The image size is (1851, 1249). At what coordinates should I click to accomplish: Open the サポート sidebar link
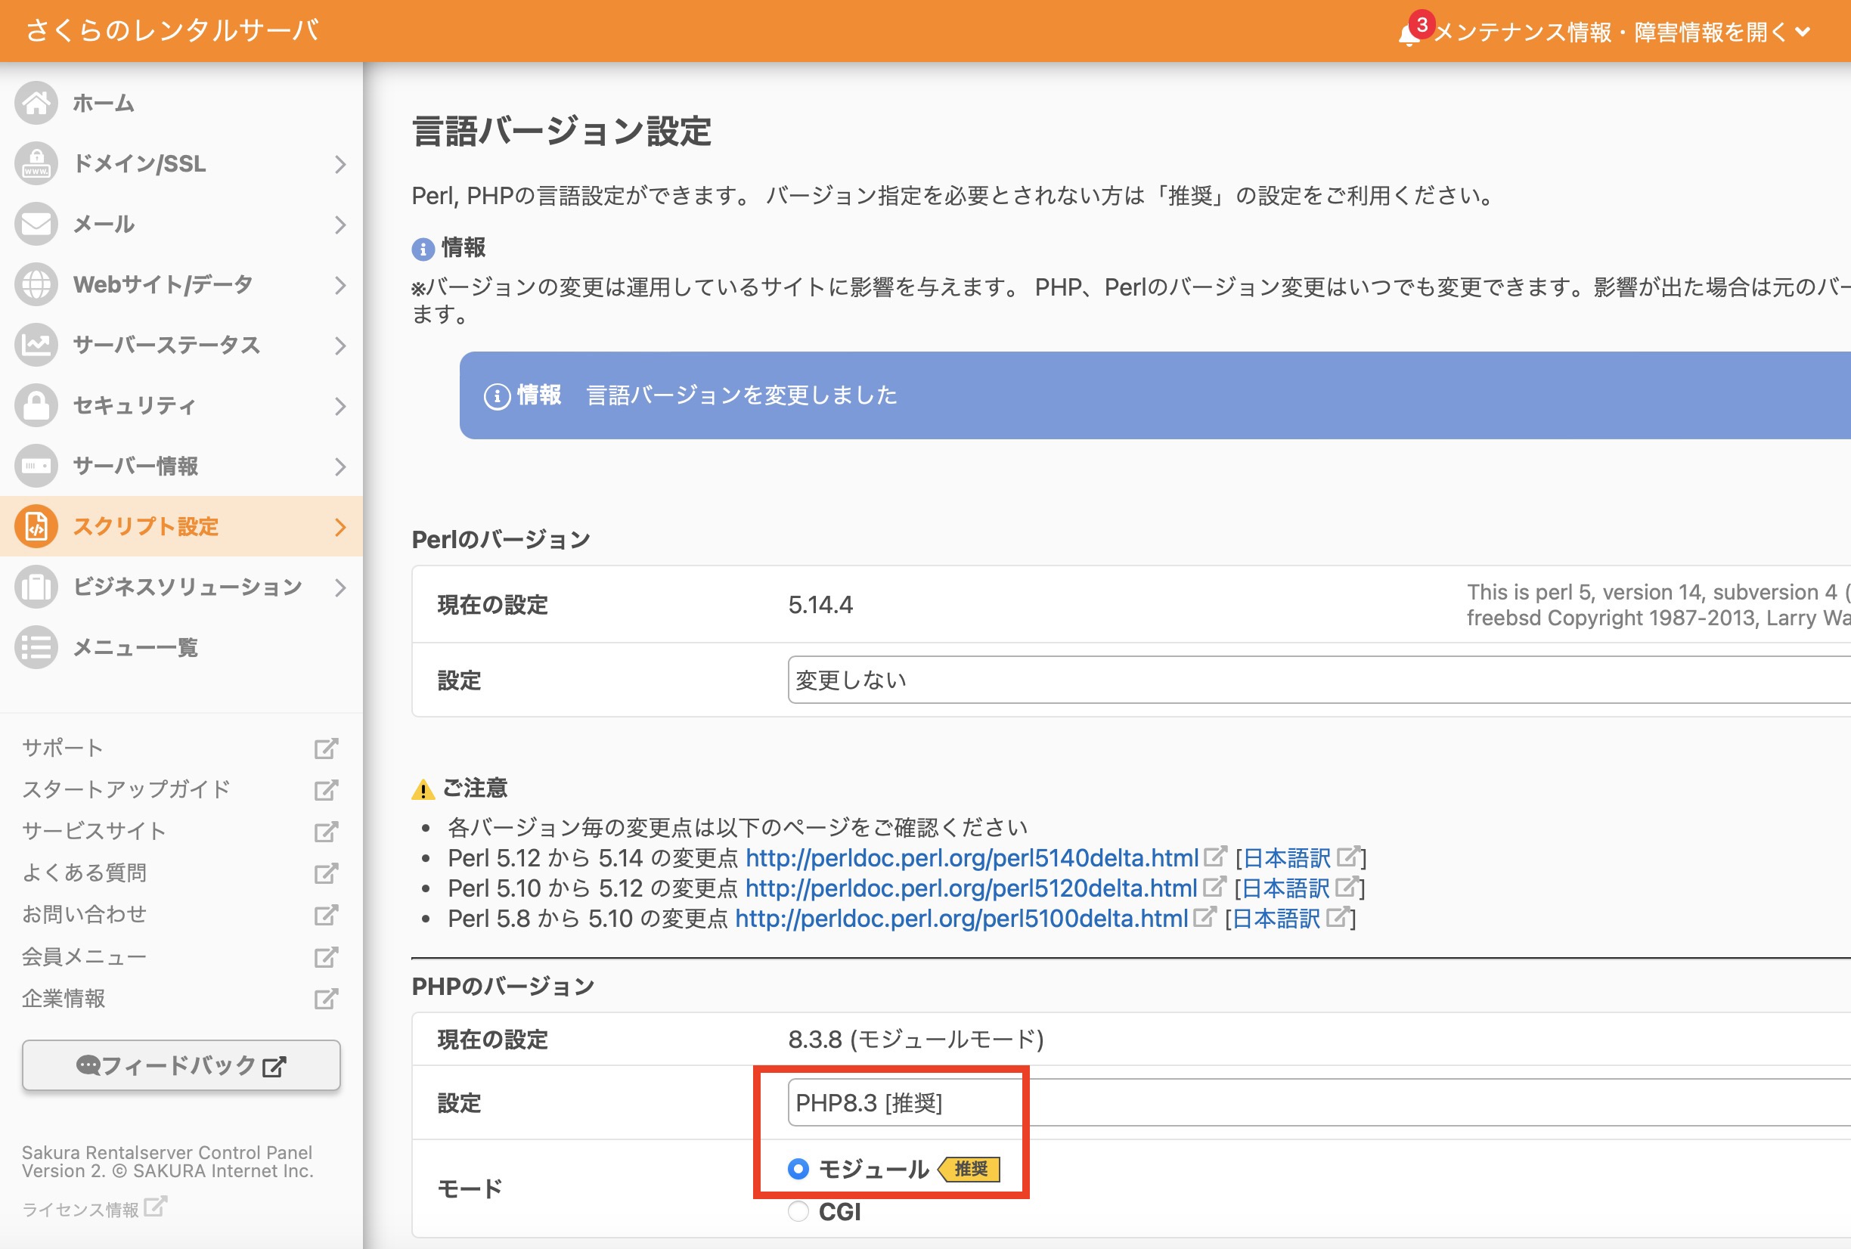pyautogui.click(x=62, y=748)
